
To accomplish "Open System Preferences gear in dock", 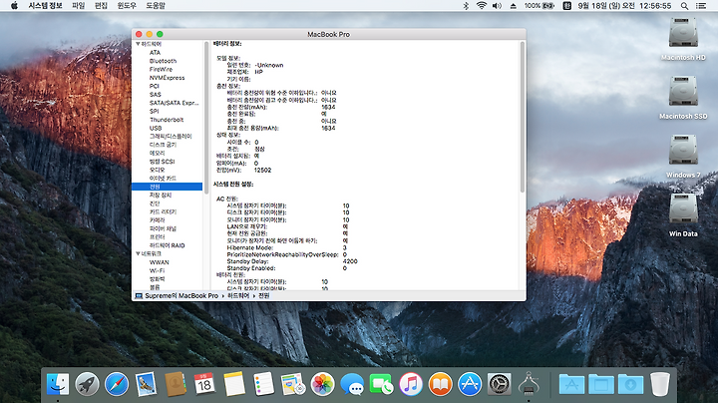I will (500, 384).
